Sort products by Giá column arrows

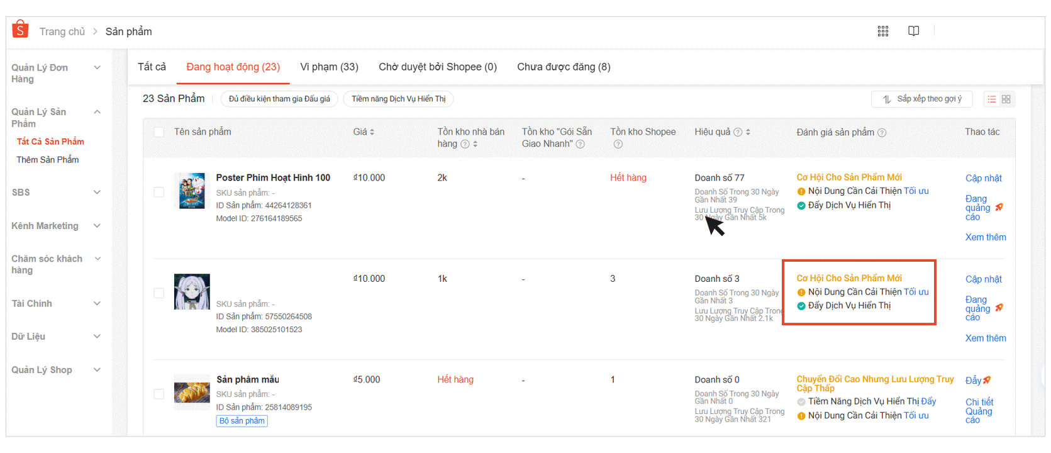372,132
